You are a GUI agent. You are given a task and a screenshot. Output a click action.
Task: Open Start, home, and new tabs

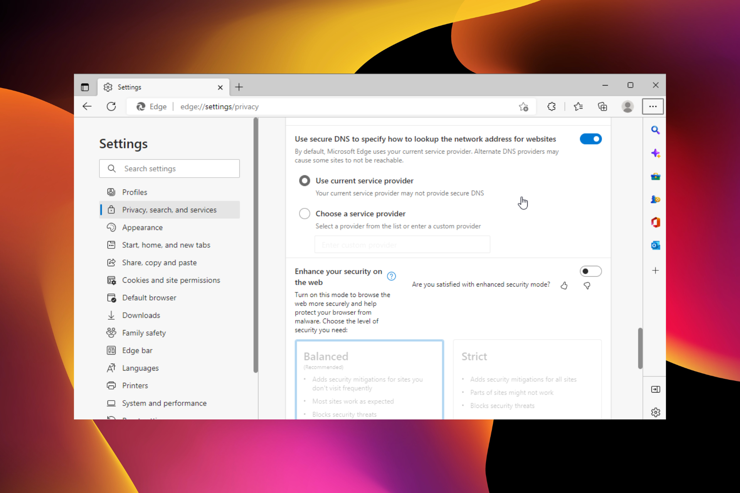[169, 245]
